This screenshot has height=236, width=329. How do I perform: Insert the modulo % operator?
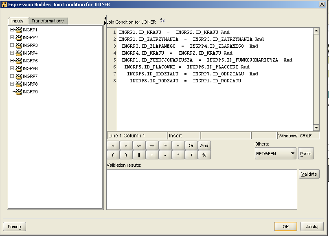pyautogui.click(x=204, y=155)
